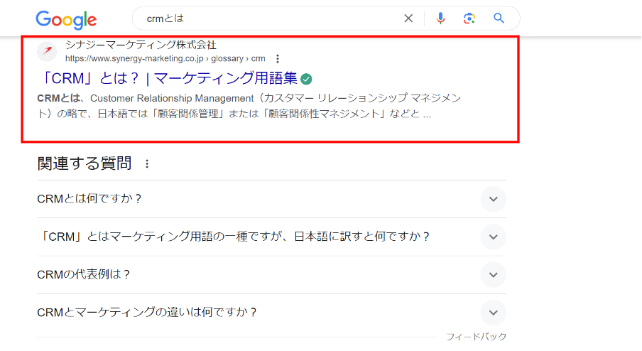Click the synergy-marketing.co.jp glossary URL
The width and height of the screenshot is (642, 351).
[x=165, y=58]
